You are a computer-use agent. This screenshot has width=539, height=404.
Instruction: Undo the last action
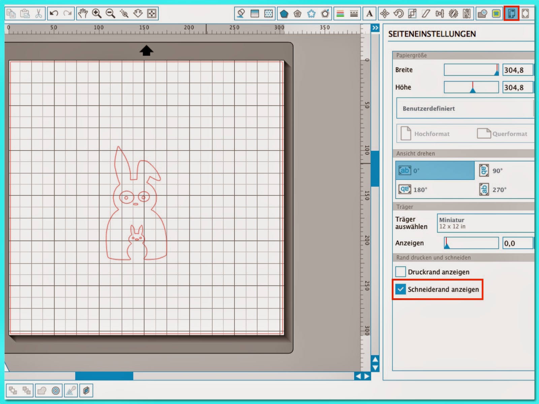(54, 13)
